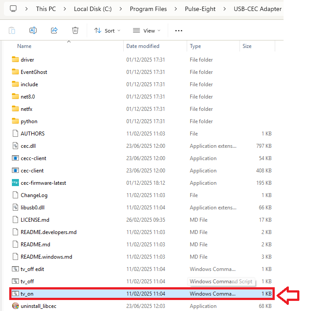328x311 pixels.
Task: Select the LICENSE.md file icon
Action: [x=15, y=220]
